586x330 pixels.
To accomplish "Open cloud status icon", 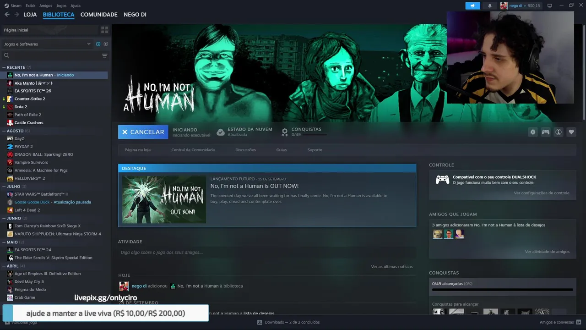I will click(221, 132).
